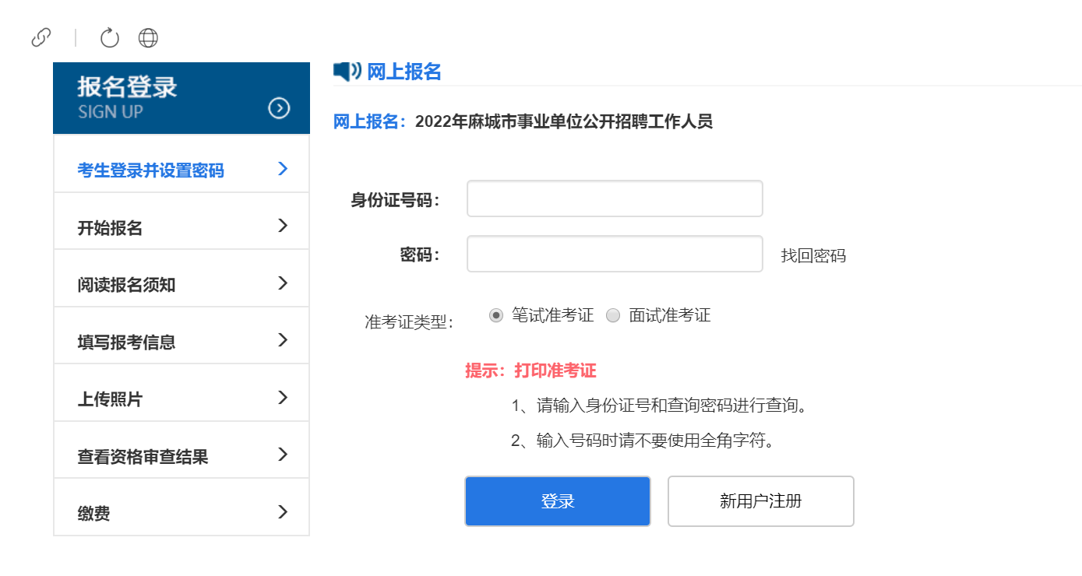The height and width of the screenshot is (576, 1082).
Task: Click the red 提示：打印准考证 text
Action: point(530,371)
